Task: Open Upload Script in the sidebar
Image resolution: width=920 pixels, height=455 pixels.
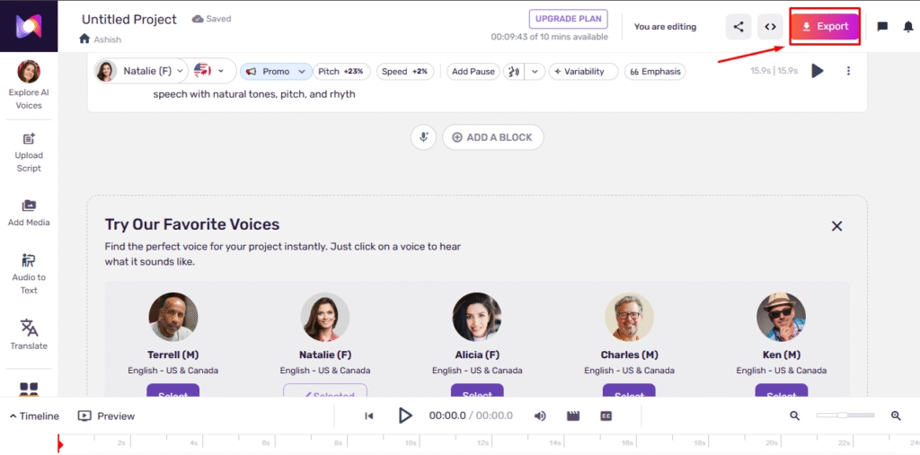Action: pos(29,152)
